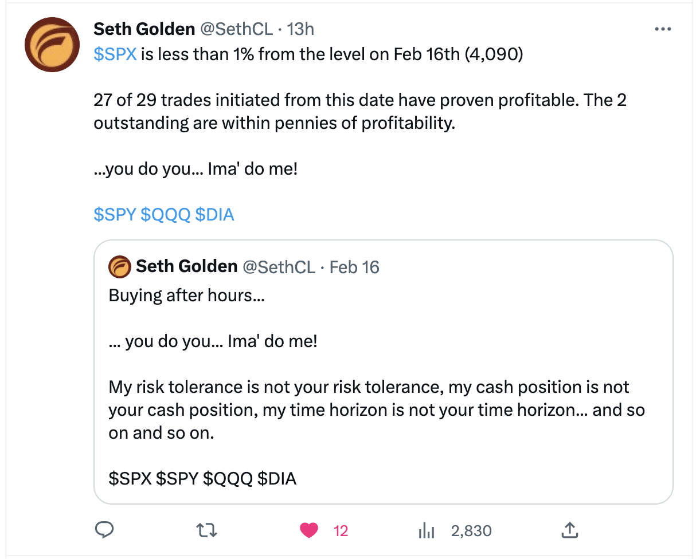Image resolution: width=696 pixels, height=559 pixels.
Task: Unlike the tweet via the pink heart
Action: point(309,531)
